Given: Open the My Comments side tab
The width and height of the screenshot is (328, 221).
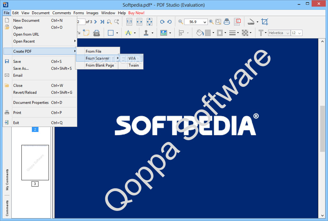Looking at the screenshot, I should (7, 180).
